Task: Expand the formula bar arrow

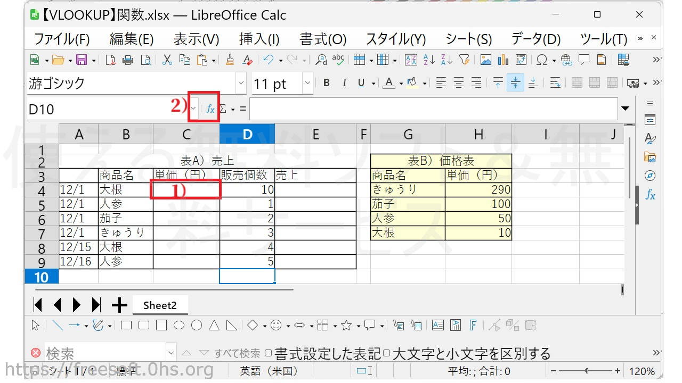Action: [626, 109]
